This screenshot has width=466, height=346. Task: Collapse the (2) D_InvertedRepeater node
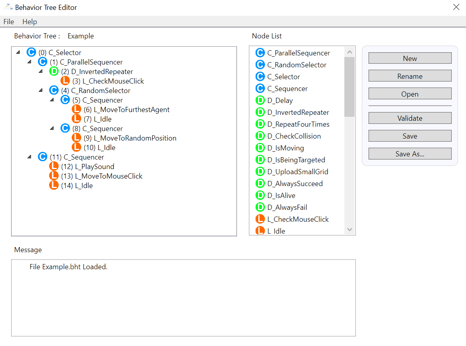[x=41, y=72]
